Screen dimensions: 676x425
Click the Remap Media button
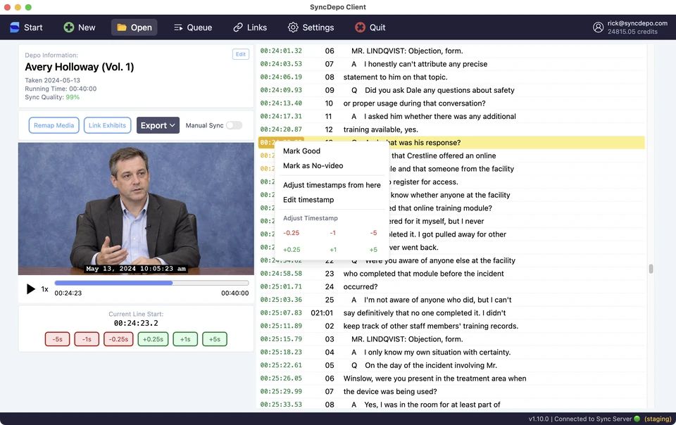54,125
